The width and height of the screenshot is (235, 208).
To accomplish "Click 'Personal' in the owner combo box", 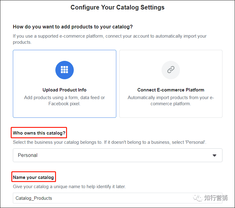I will pyautogui.click(x=28, y=155).
